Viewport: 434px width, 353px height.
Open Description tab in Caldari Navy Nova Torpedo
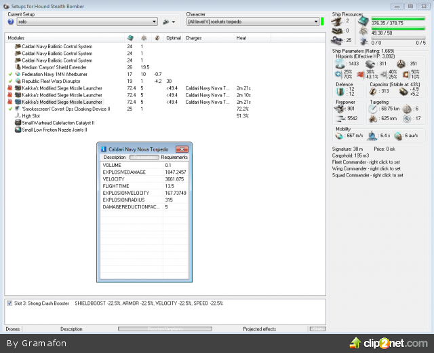[114, 157]
